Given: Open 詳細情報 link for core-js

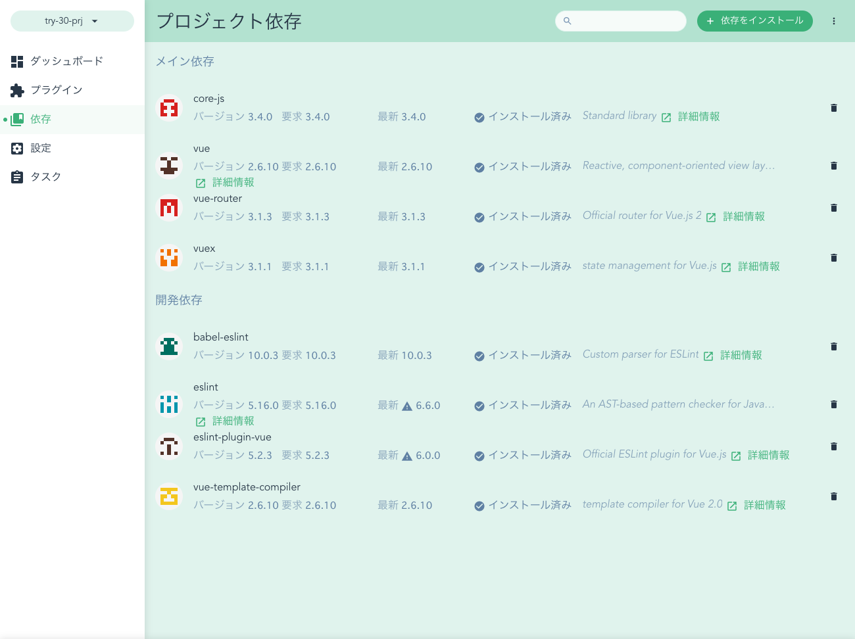Looking at the screenshot, I should [691, 116].
